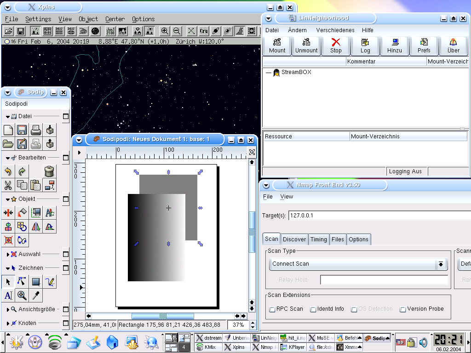The width and height of the screenshot is (471, 353).
Task: Collapse the Objekt section in Sodipodi
Action: click(x=8, y=199)
